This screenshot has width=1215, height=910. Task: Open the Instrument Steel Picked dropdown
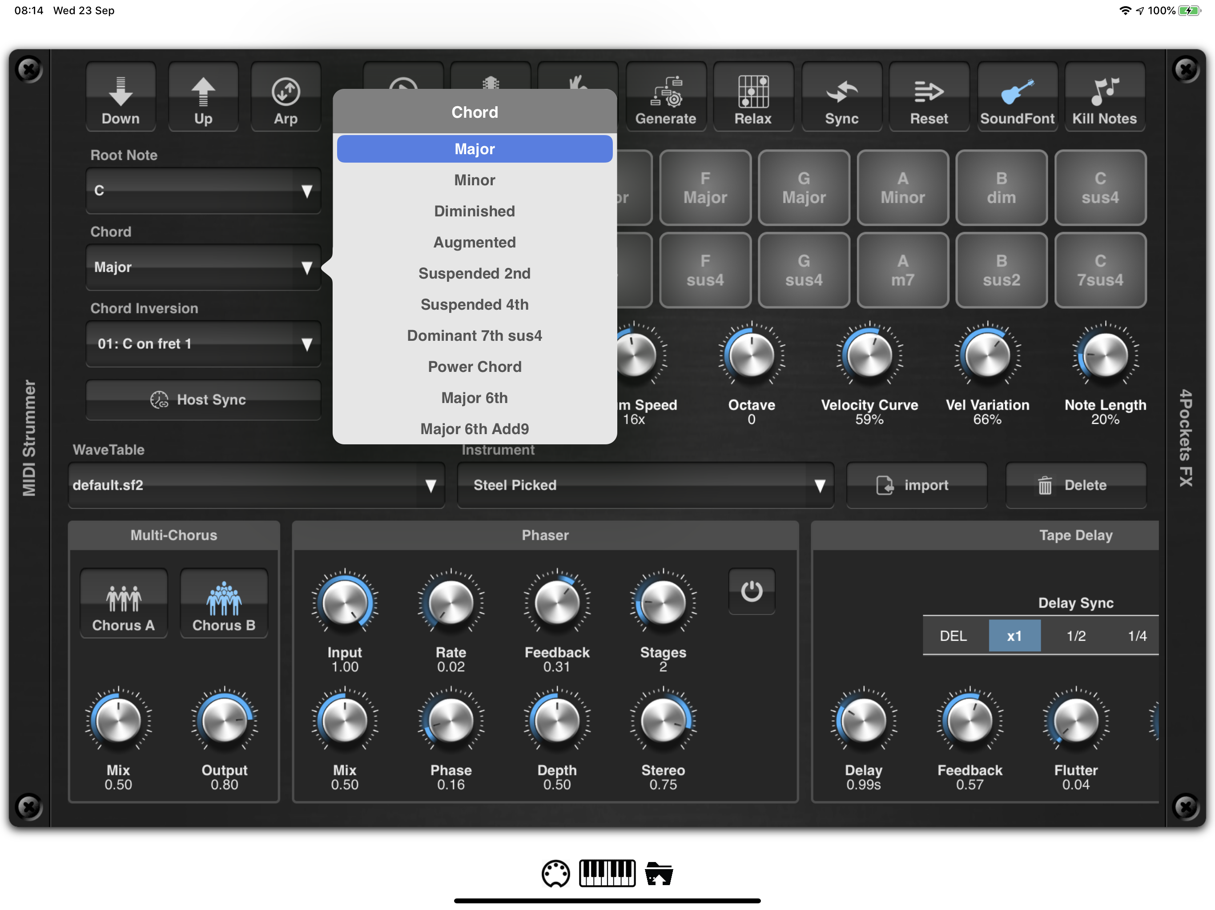pos(645,485)
